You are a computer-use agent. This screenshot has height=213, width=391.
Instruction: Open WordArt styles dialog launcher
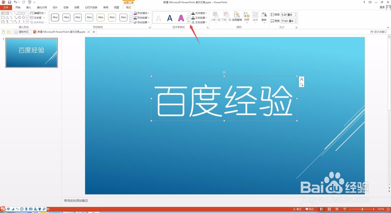coord(208,27)
